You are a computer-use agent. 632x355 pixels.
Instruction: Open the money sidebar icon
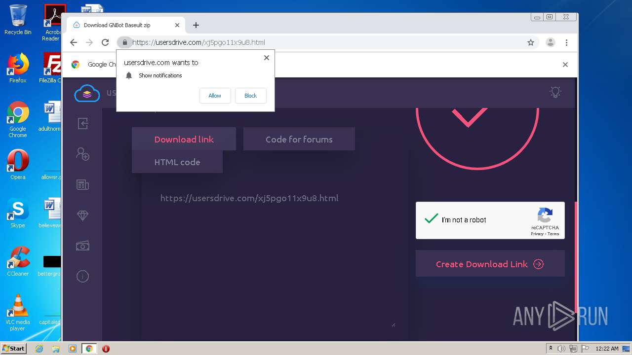point(82,246)
